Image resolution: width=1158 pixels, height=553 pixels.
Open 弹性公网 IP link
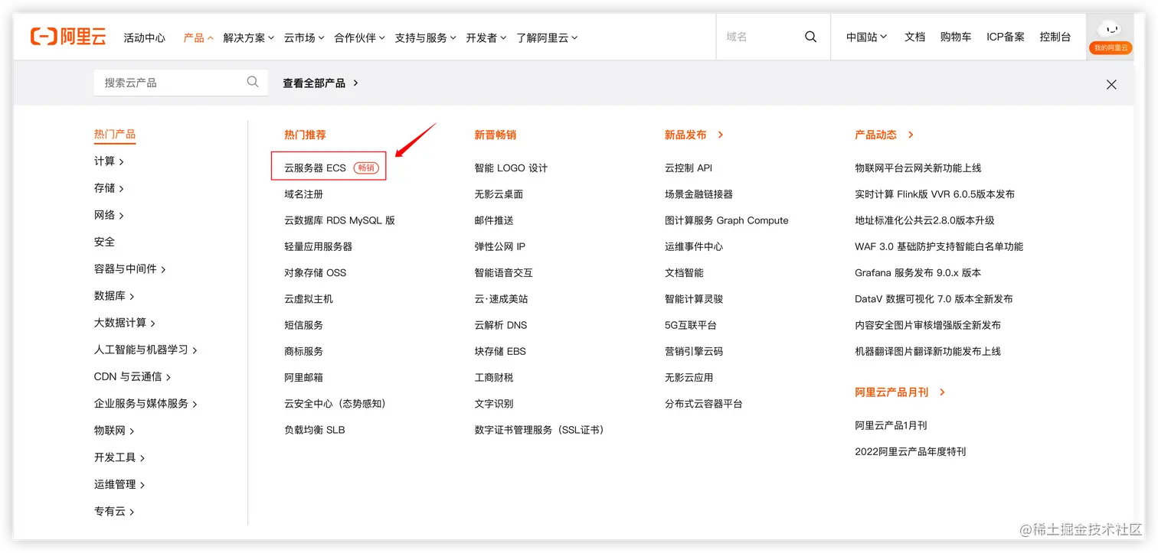[499, 246]
